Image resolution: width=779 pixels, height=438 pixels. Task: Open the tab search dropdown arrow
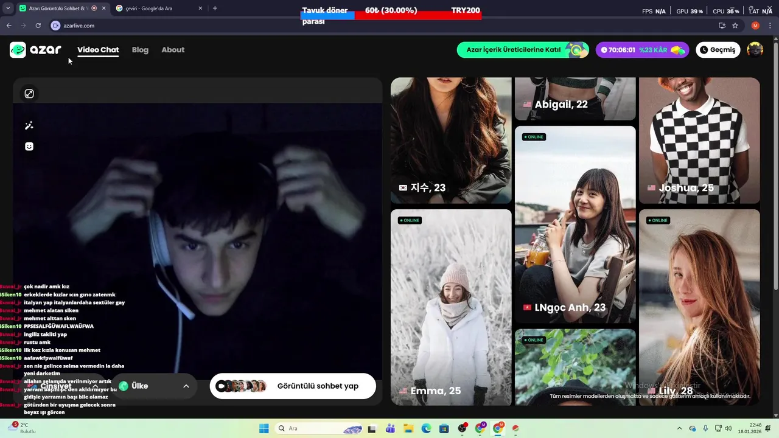point(7,9)
